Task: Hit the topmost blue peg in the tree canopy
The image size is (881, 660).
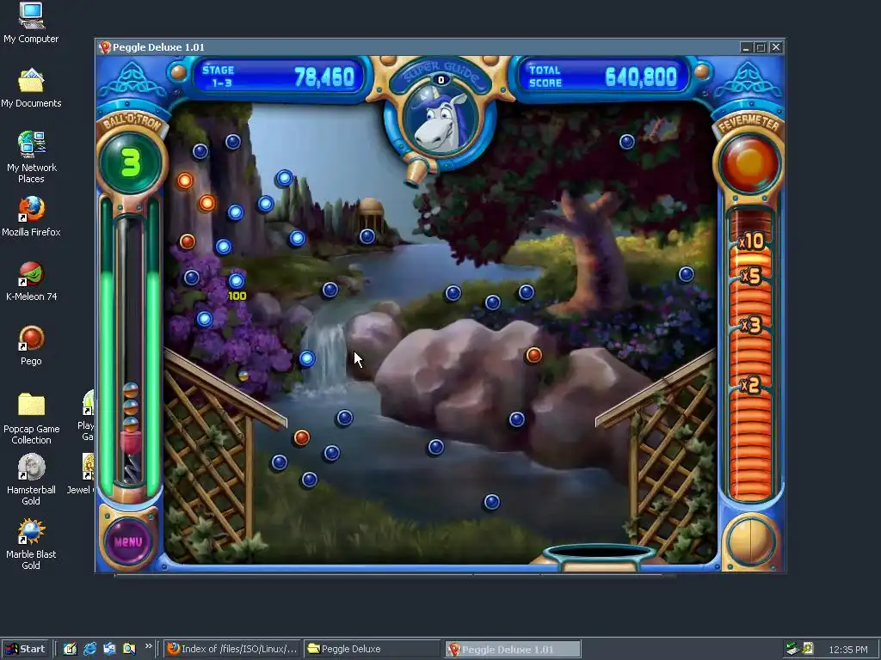Action: 627,142
